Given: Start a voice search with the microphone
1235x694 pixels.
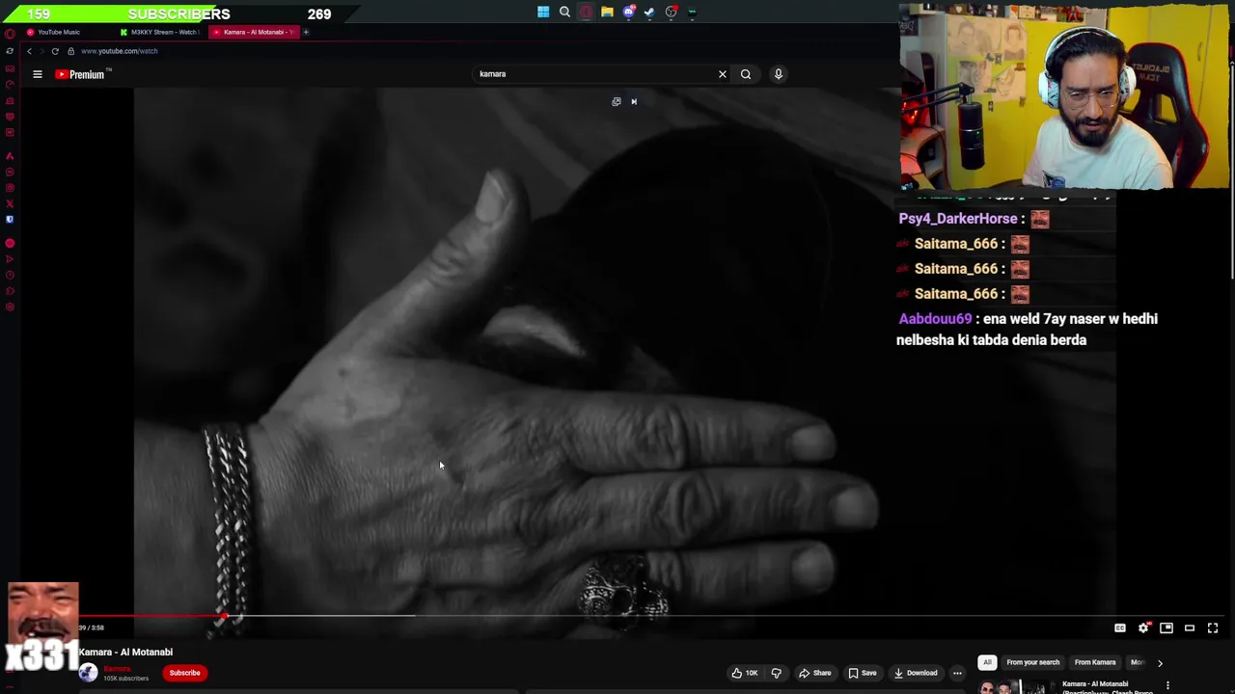Looking at the screenshot, I should tap(779, 74).
